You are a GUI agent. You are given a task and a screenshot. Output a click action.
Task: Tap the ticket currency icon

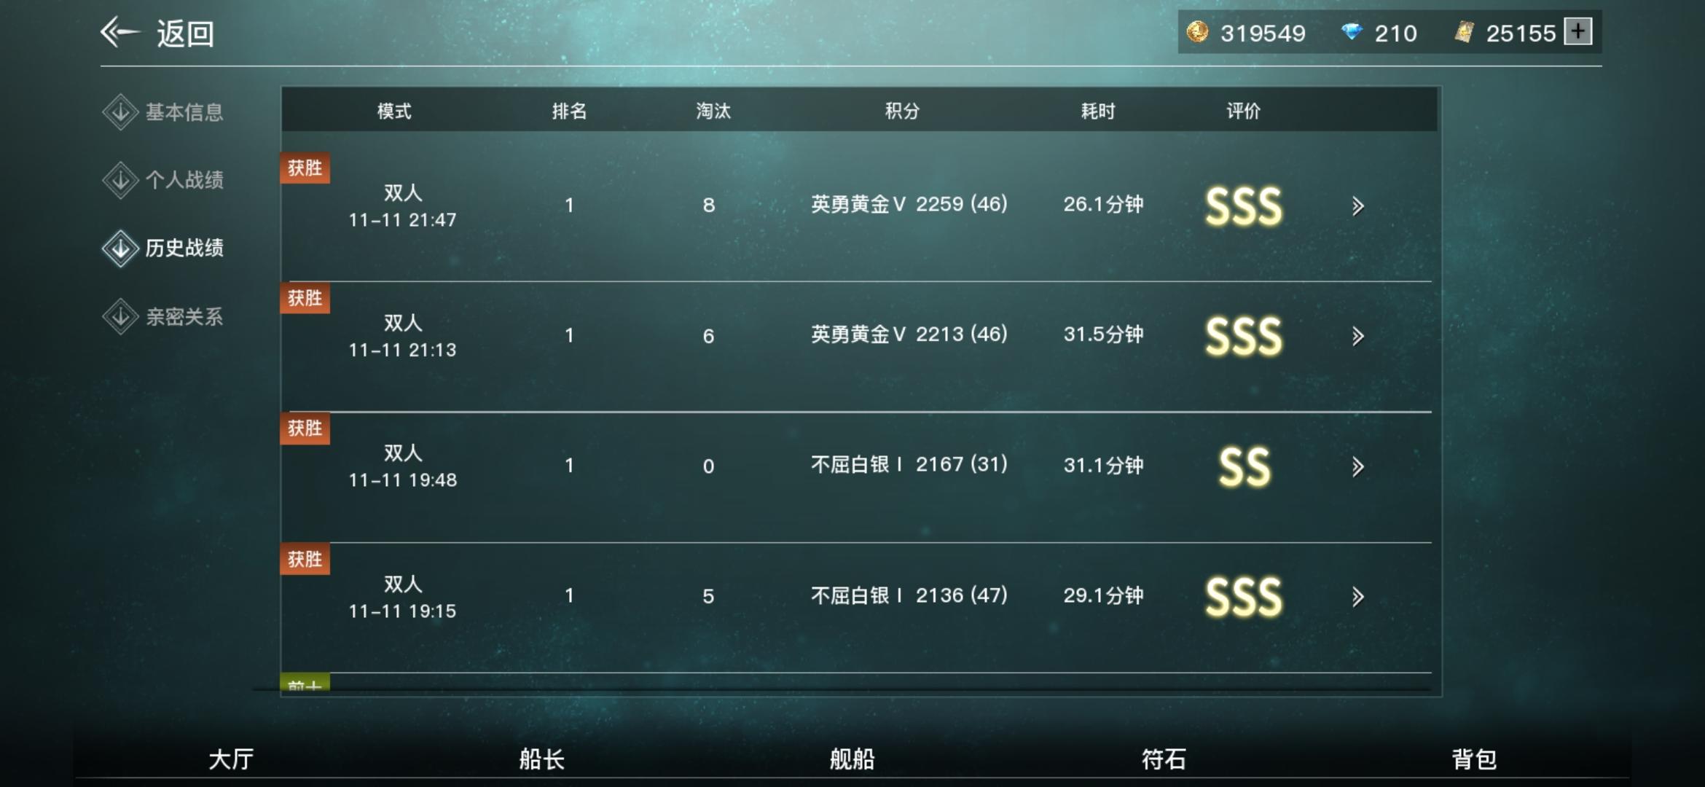1465,32
